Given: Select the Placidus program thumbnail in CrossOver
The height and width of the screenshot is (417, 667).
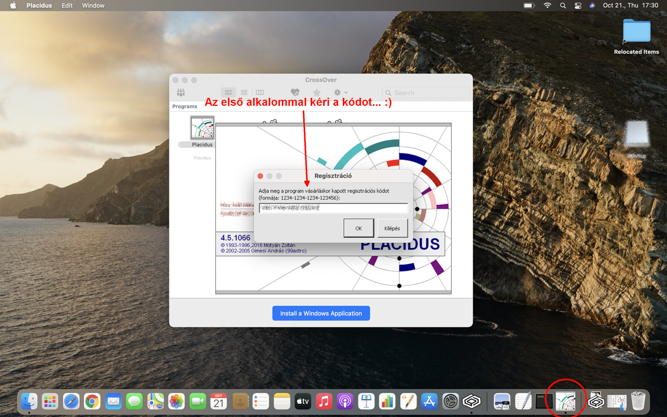Looking at the screenshot, I should (202, 128).
